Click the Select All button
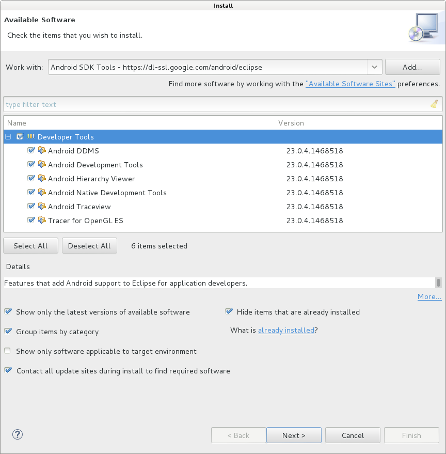Image resolution: width=446 pixels, height=454 pixels. pyautogui.click(x=30, y=246)
